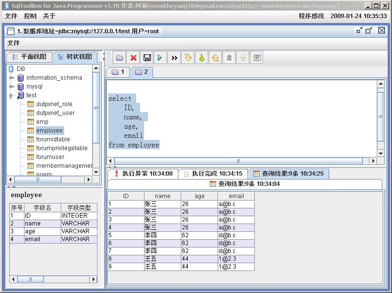Viewport: 392px width, 293px height.
Task: Click the red X delete toolbar icon
Action: click(133, 58)
